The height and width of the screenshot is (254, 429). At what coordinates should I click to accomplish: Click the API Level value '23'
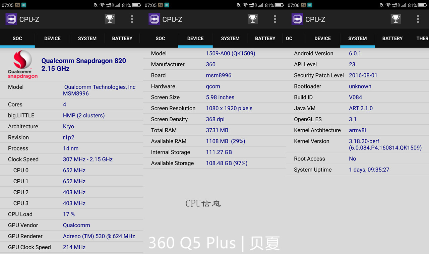352,64
